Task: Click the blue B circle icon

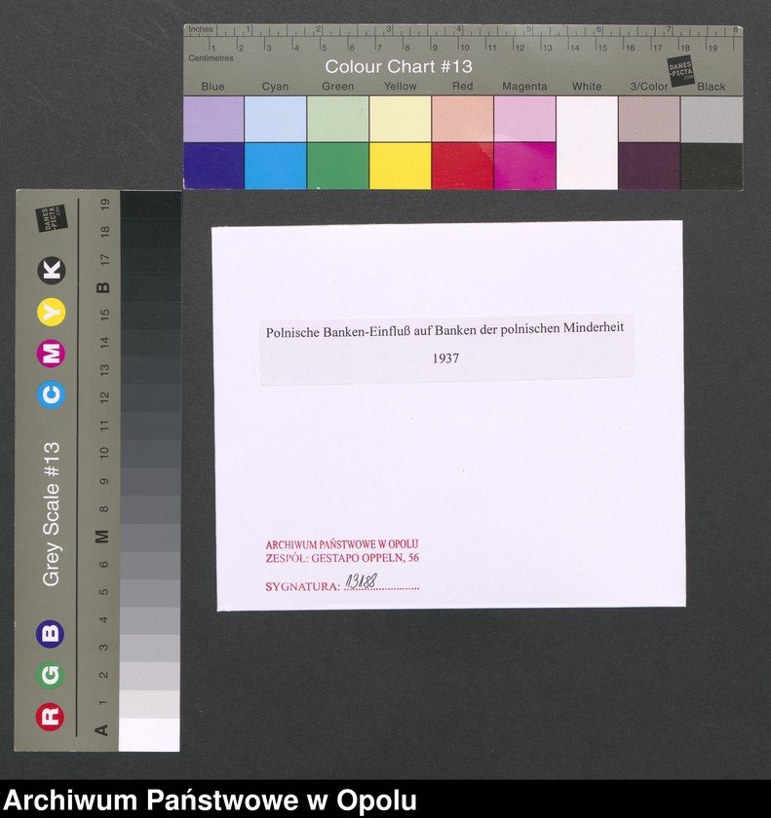Action: 50,634
